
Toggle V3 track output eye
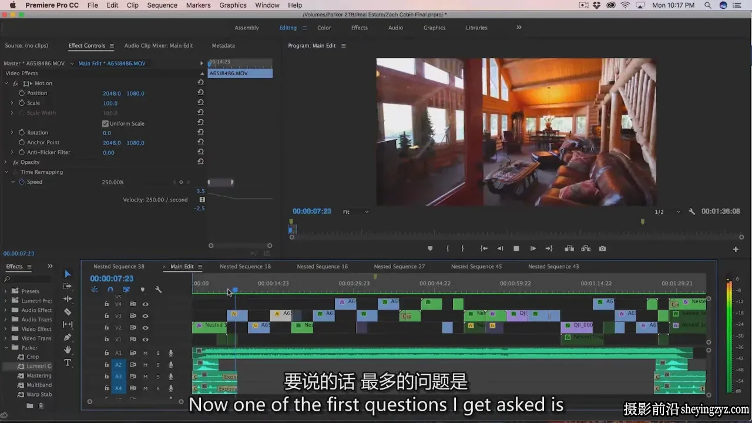coord(145,315)
